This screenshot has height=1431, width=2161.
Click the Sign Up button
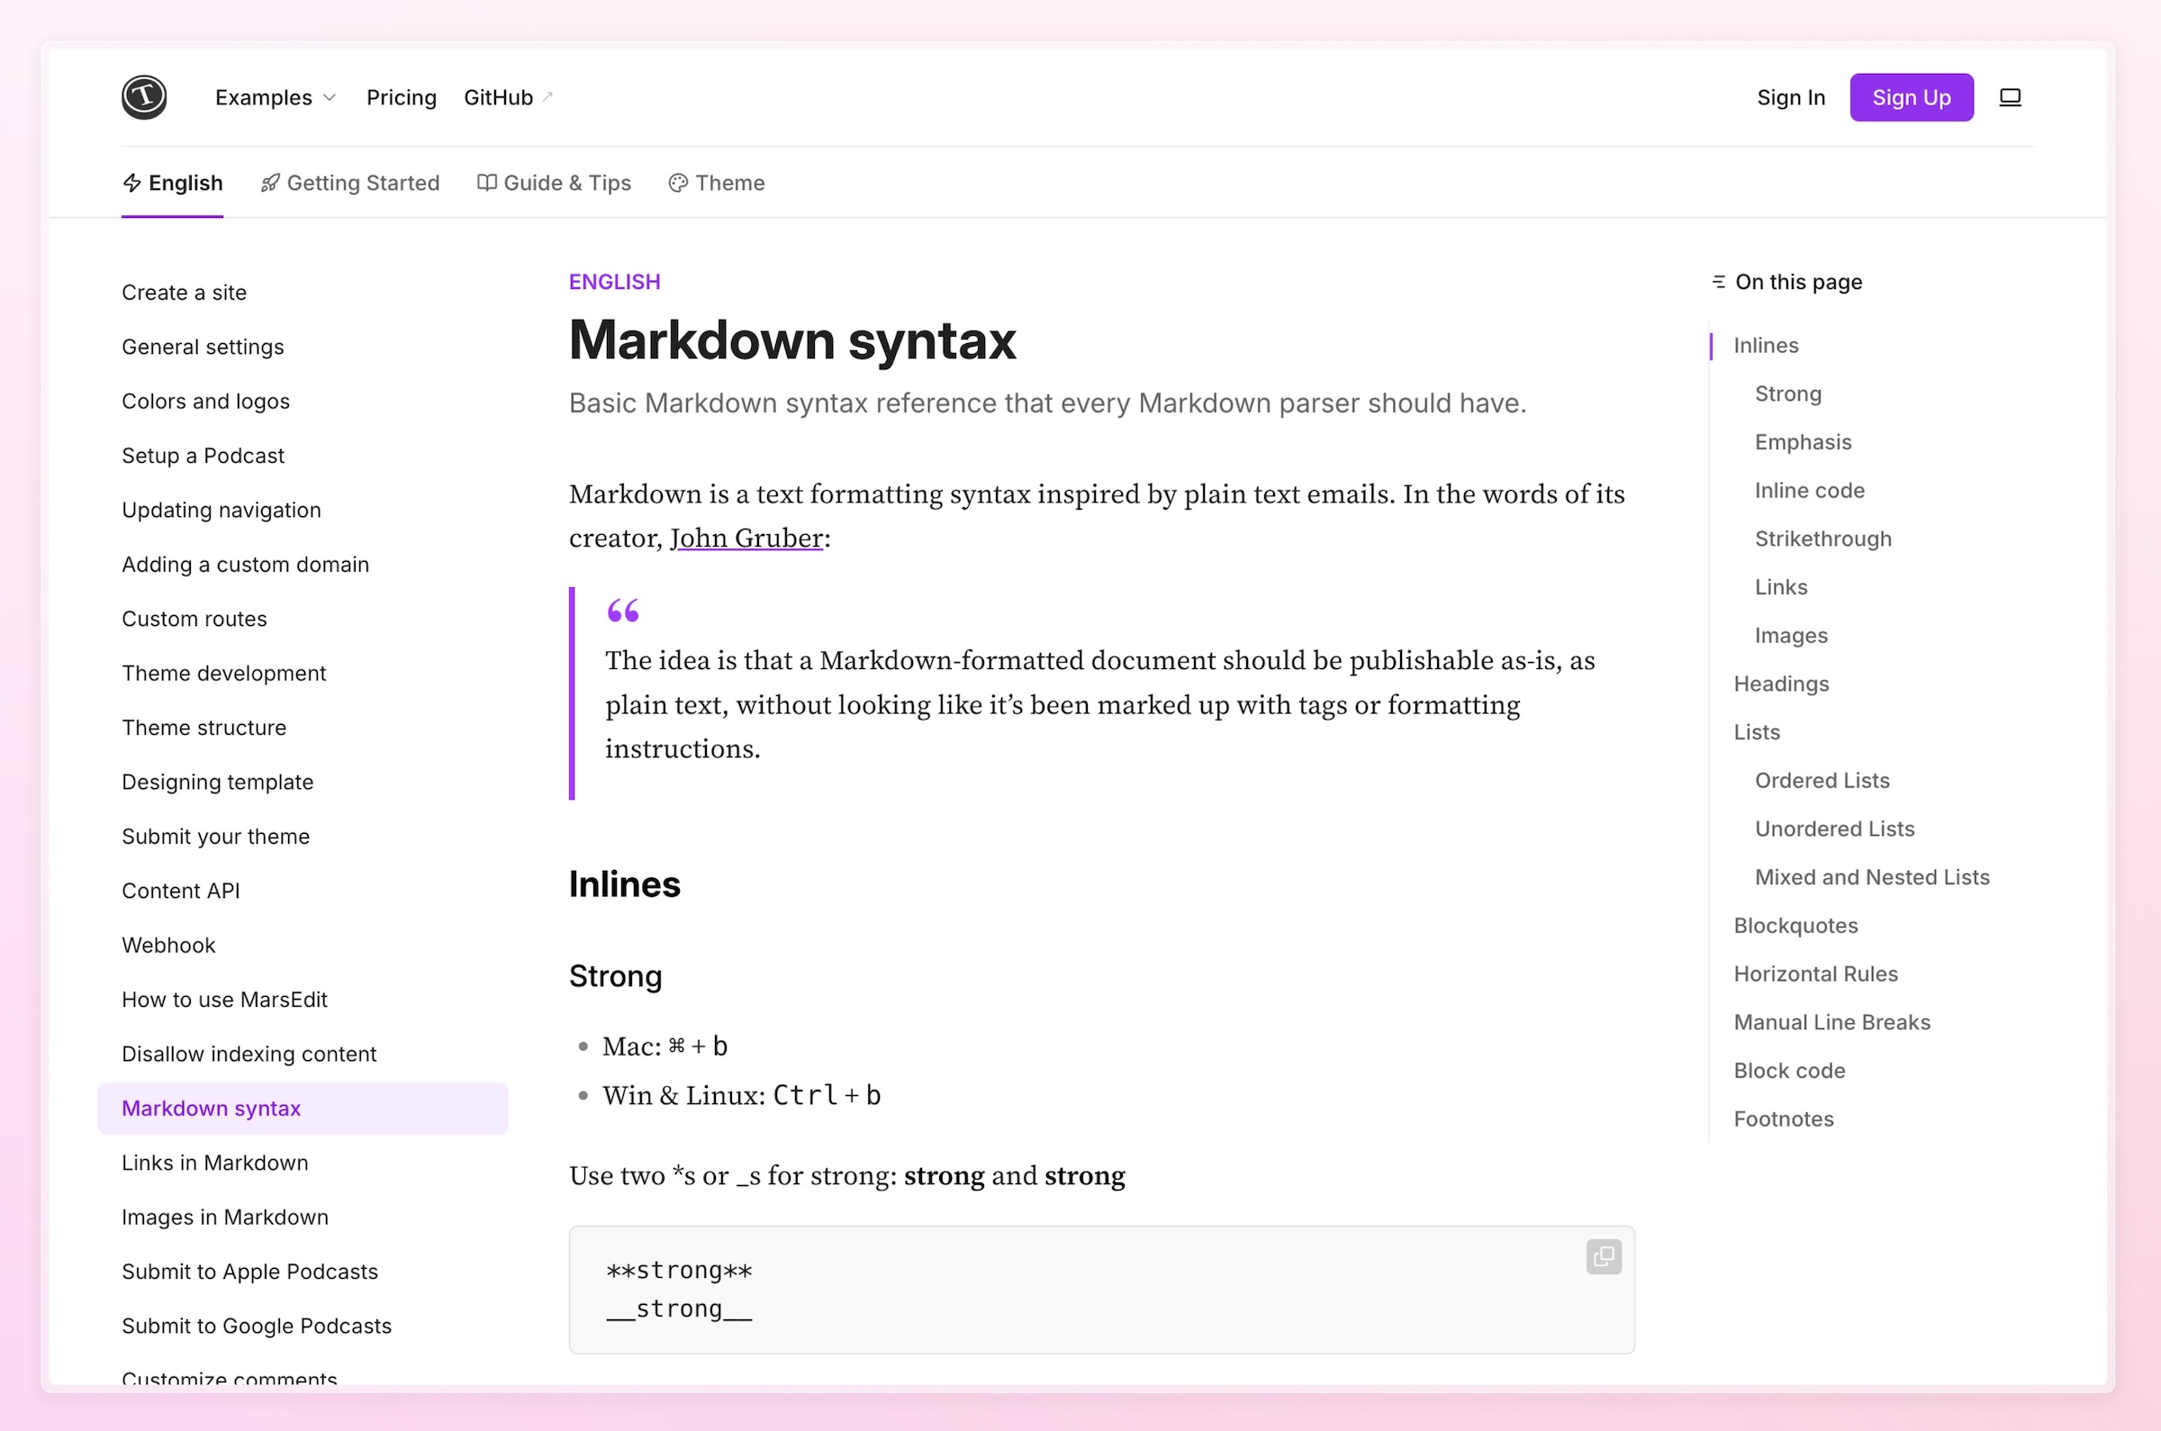pos(1912,96)
